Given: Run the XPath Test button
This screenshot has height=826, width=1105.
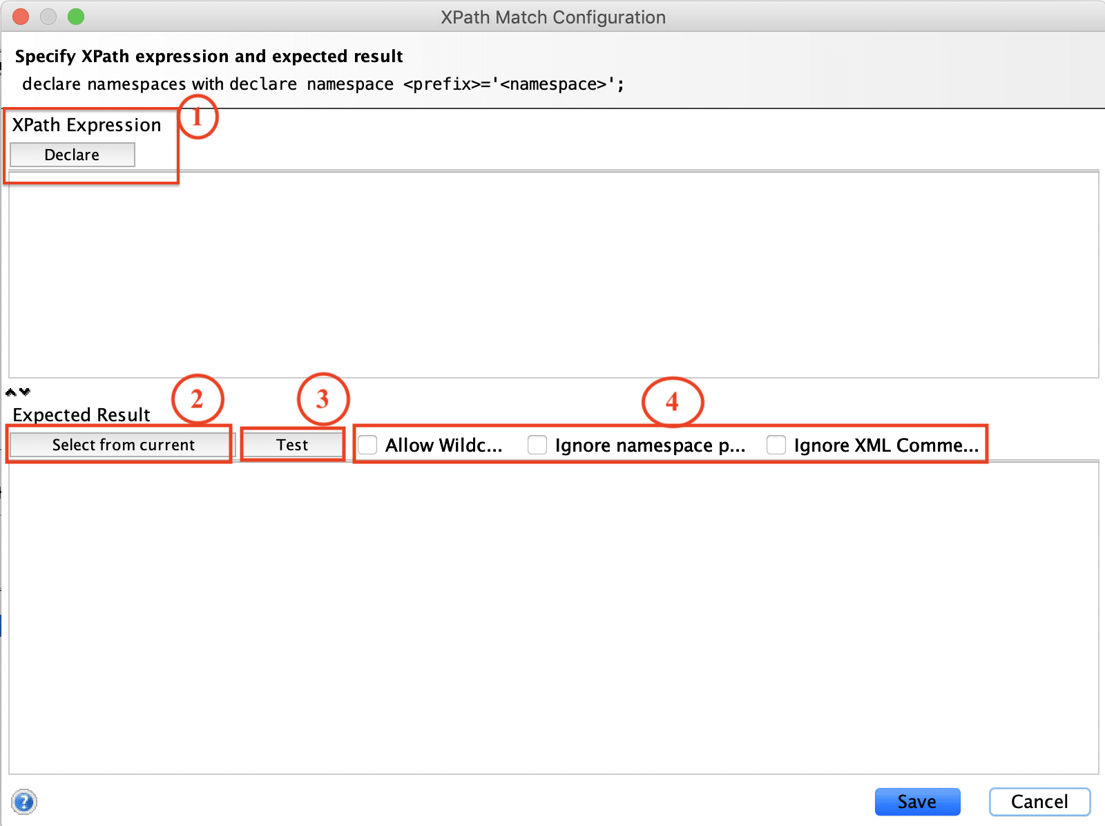Looking at the screenshot, I should coord(292,445).
